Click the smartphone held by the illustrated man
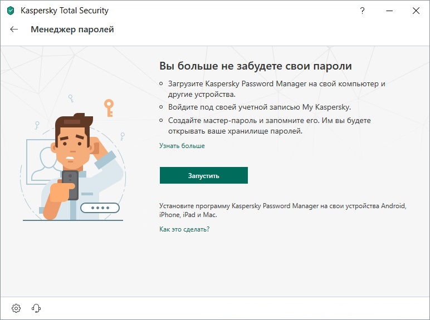The width and height of the screenshot is (430, 320). 70,185
